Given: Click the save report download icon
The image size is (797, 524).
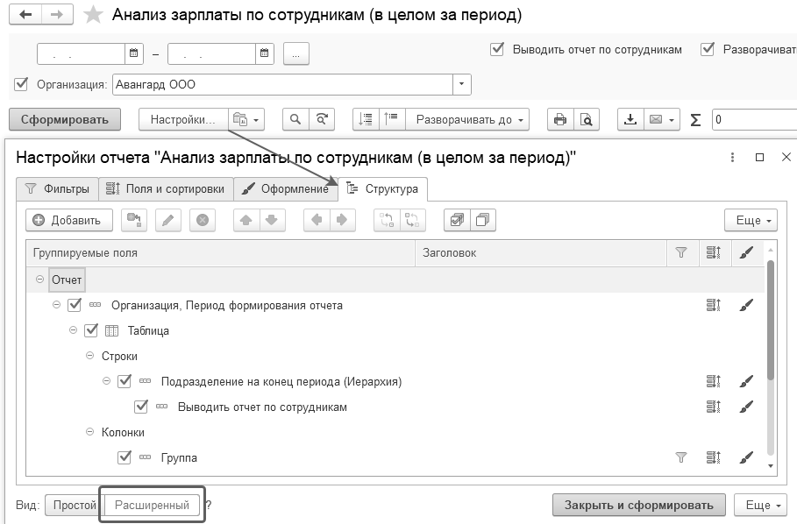Looking at the screenshot, I should tap(630, 120).
